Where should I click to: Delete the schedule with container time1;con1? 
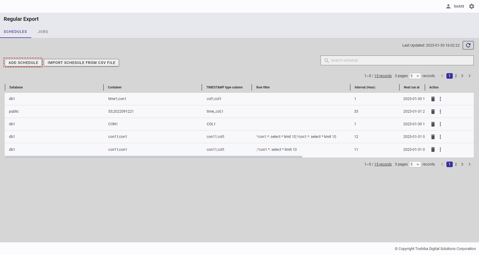[x=433, y=99]
